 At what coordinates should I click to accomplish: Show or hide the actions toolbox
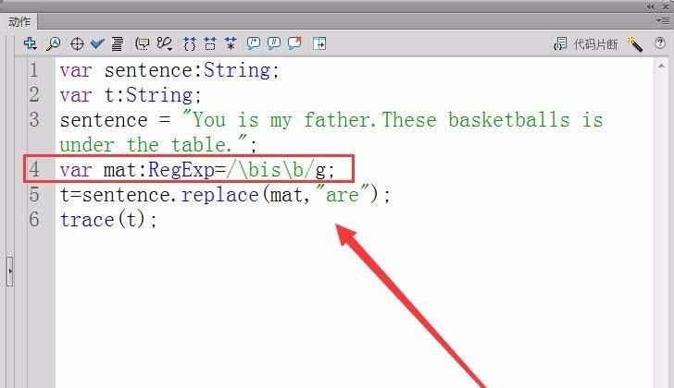pos(319,43)
